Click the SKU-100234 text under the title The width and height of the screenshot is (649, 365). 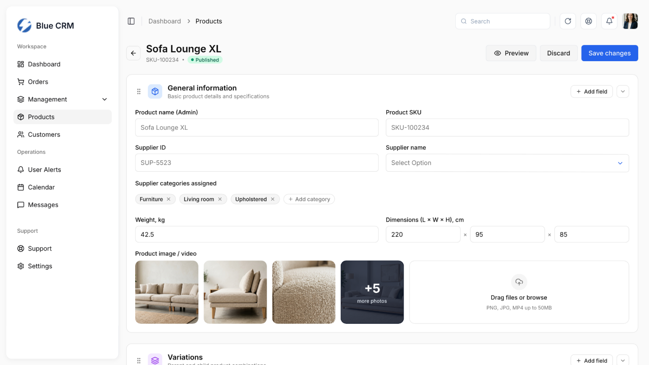click(162, 60)
